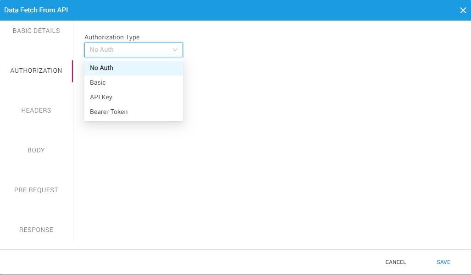This screenshot has width=471, height=275.
Task: Click the pink active indicator beside Authorization
Action: tap(72, 71)
